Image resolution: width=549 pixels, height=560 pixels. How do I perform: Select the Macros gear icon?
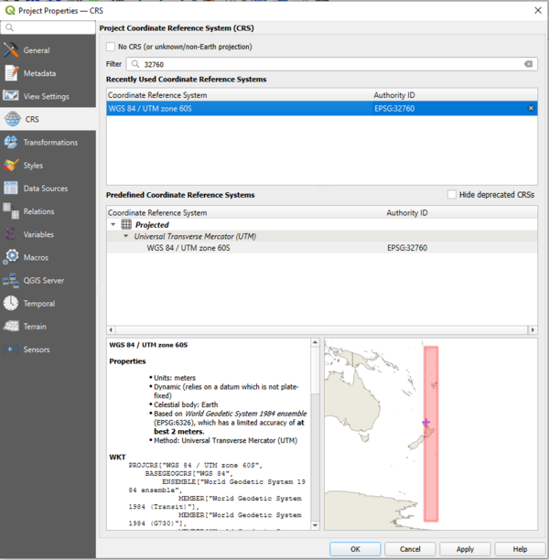(11, 257)
